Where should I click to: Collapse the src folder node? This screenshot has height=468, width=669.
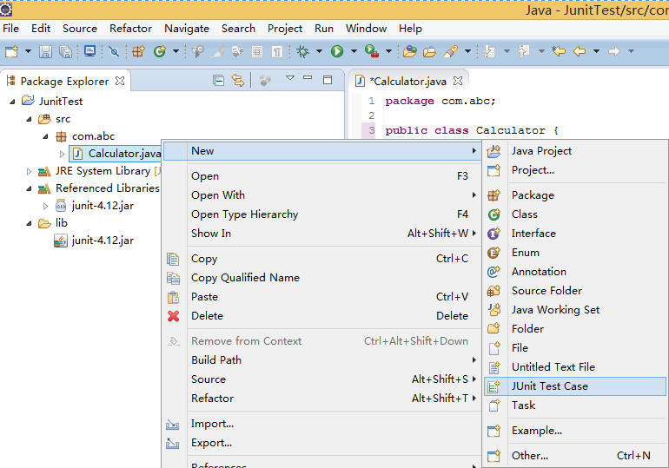[x=29, y=119]
